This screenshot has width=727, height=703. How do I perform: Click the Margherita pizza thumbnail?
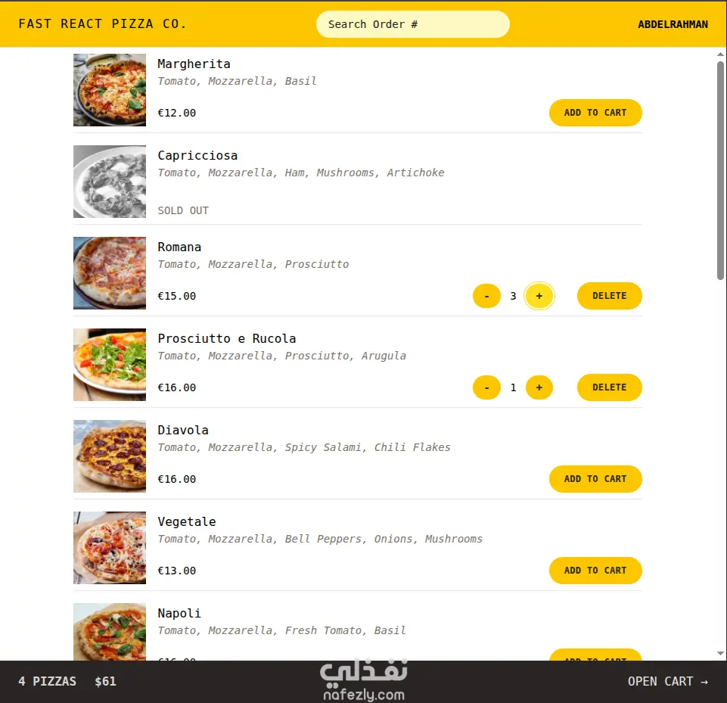pyautogui.click(x=110, y=90)
